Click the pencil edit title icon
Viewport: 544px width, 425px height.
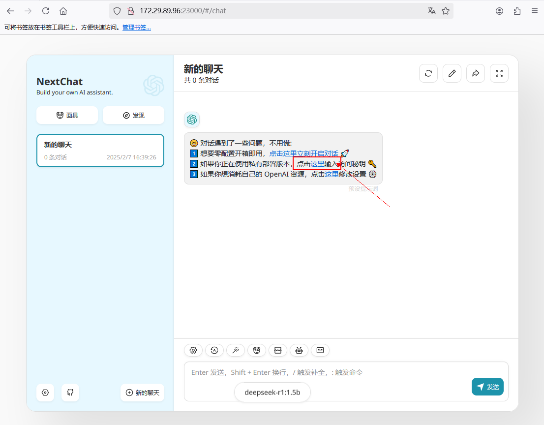click(x=452, y=73)
